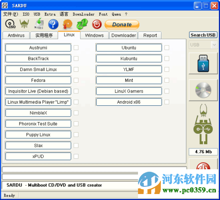
Task: Click the YLMF button
Action: point(129,69)
